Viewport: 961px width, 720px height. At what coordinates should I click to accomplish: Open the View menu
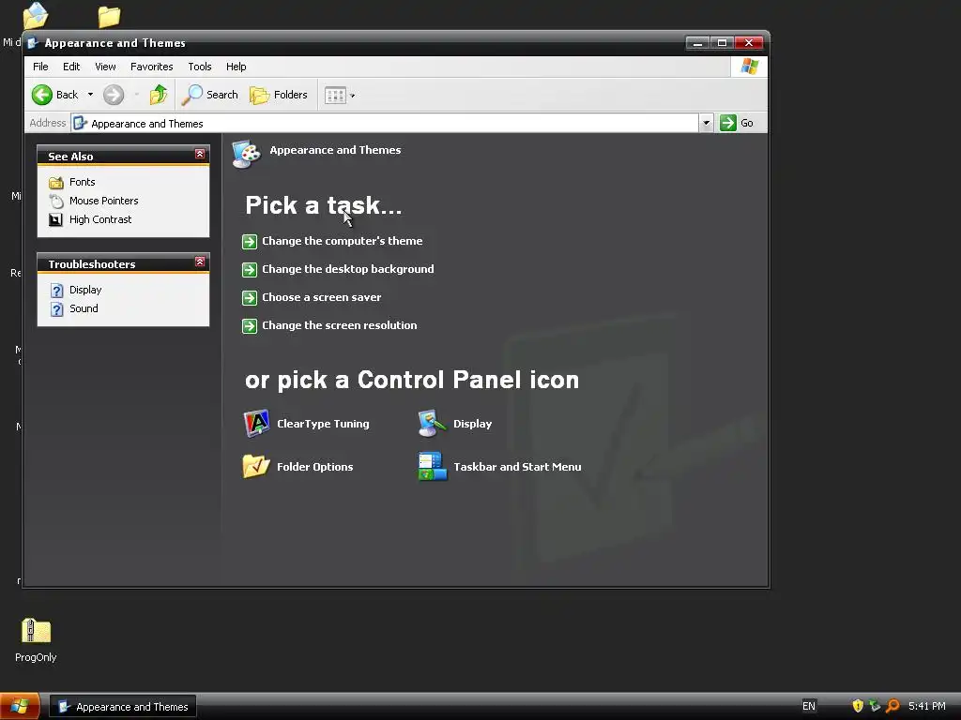pos(105,67)
